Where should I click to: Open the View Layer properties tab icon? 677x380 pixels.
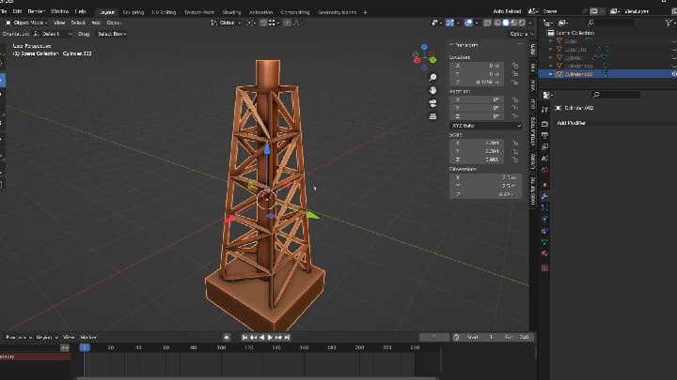pyautogui.click(x=544, y=147)
